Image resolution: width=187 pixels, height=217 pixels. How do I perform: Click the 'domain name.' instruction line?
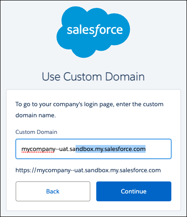pyautogui.click(x=35, y=115)
